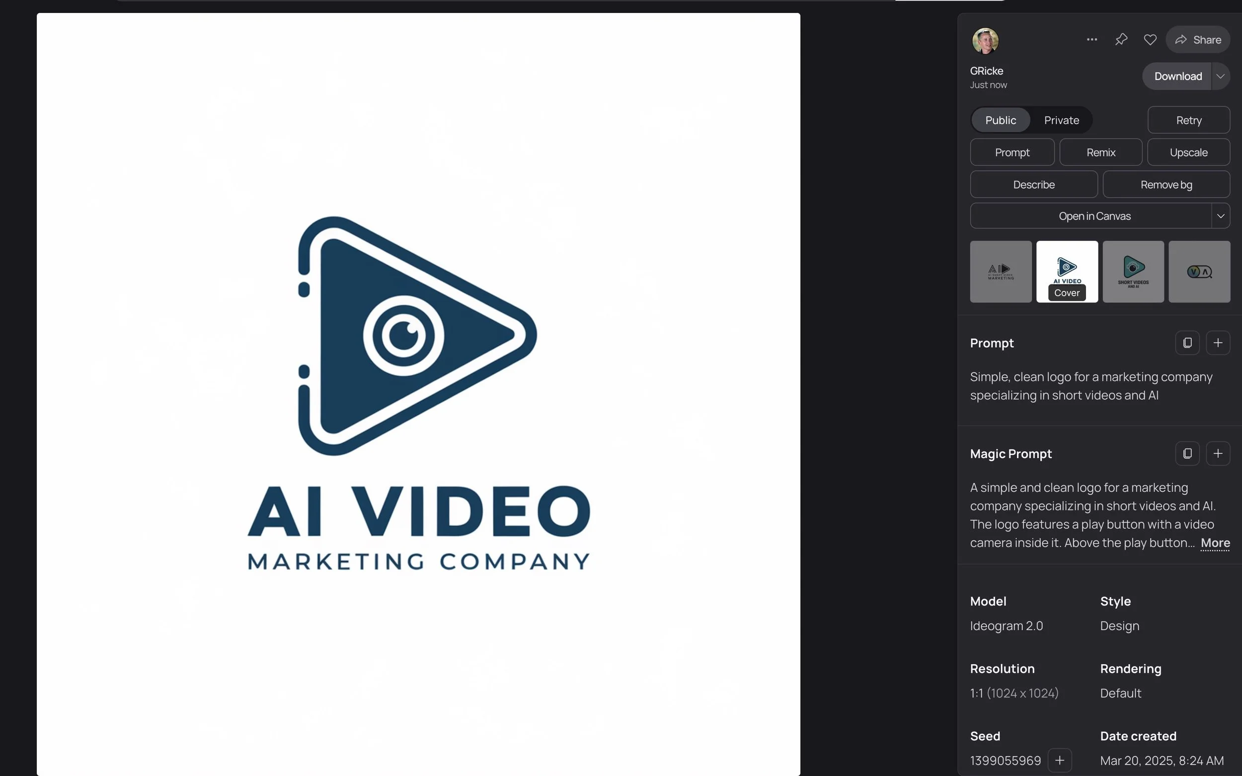Add the Magic Prompt using its plus icon
Screen dimensions: 1242x776
pyautogui.click(x=1217, y=454)
